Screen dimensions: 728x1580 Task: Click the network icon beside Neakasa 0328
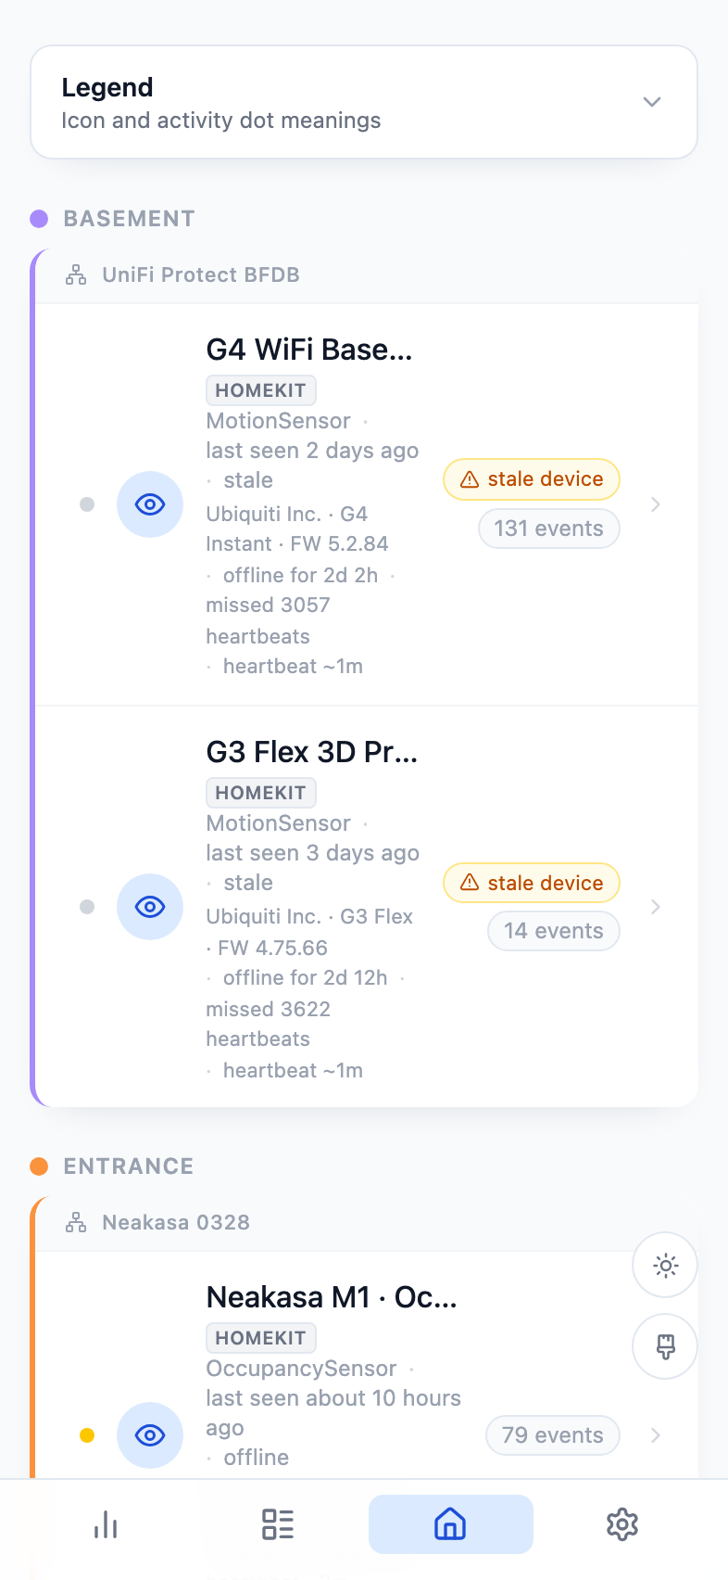click(x=75, y=1222)
